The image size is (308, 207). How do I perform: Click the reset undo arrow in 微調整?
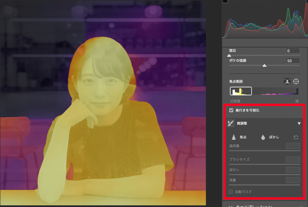[x=296, y=137]
